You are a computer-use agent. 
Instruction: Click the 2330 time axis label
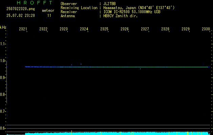(206, 29)
